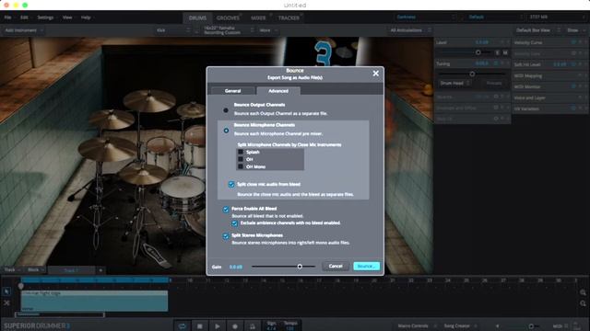The image size is (590, 331).
Task: Switch to the DRUMS tab
Action: click(197, 18)
